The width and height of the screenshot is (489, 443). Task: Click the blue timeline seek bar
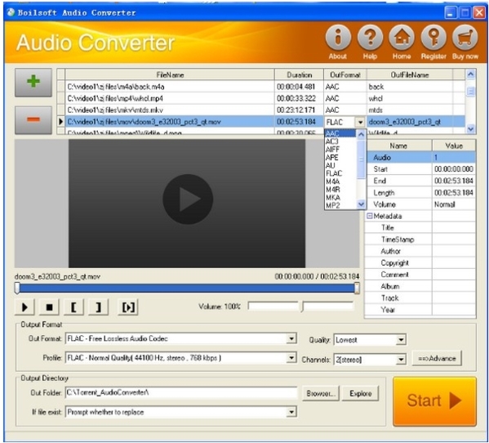pyautogui.click(x=186, y=289)
